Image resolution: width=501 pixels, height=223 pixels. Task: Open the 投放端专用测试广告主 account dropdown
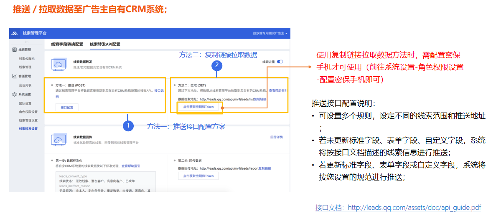pos(270,33)
